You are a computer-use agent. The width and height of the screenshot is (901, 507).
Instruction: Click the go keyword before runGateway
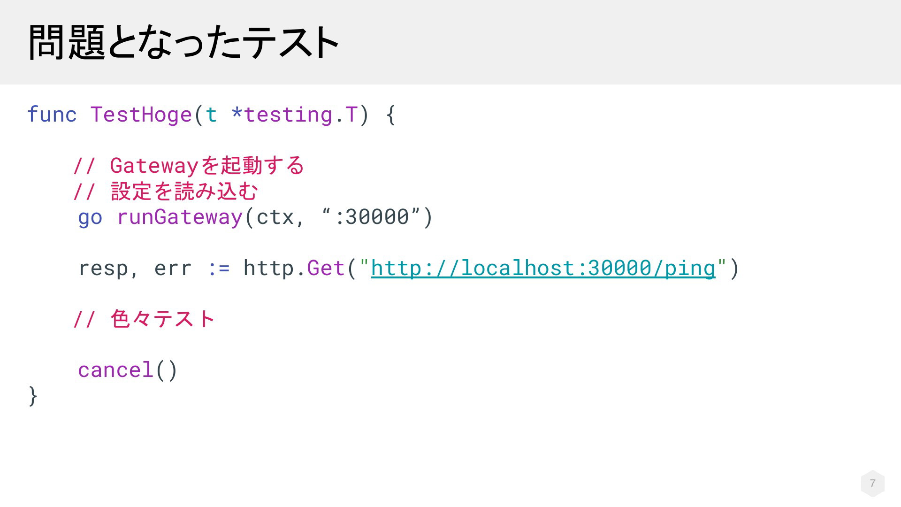tap(90, 217)
